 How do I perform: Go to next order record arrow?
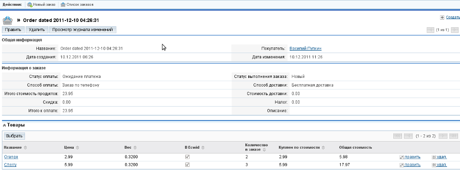tap(454, 30)
